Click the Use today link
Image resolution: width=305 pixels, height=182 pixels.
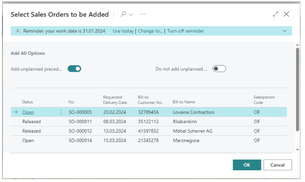point(123,31)
